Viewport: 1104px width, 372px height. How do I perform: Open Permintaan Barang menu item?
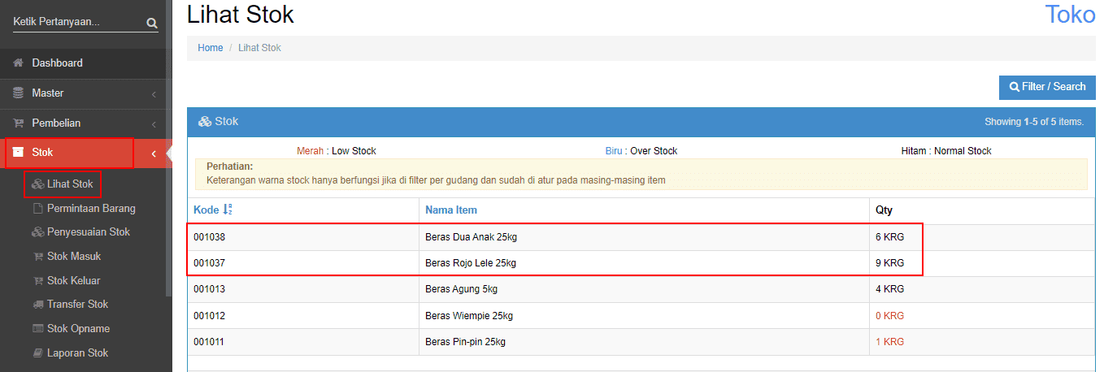pyautogui.click(x=90, y=209)
